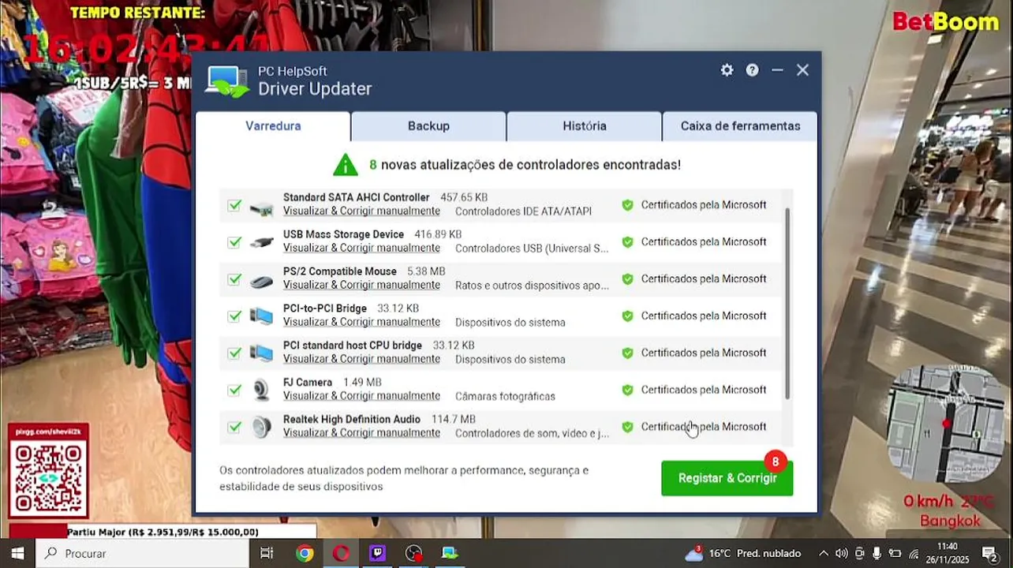Uncheck Standard SATA AHCI Controller checkbox
Screen dimensions: 1013x568
tap(234, 205)
